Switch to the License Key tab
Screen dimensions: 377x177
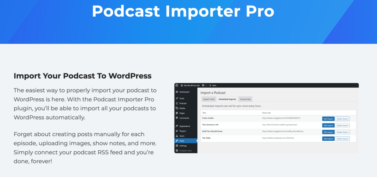[245, 99]
